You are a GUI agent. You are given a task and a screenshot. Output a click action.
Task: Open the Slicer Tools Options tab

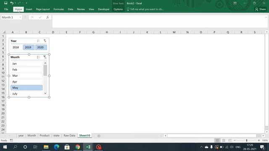click(x=118, y=9)
